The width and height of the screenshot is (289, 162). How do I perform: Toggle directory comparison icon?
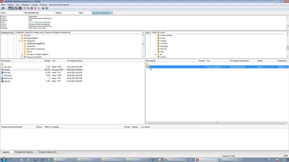pos(47,8)
